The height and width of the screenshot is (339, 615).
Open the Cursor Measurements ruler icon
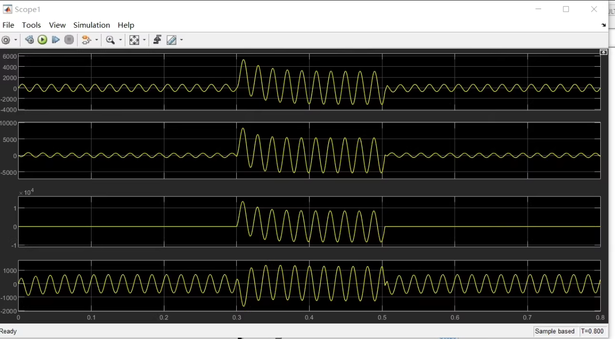click(171, 40)
